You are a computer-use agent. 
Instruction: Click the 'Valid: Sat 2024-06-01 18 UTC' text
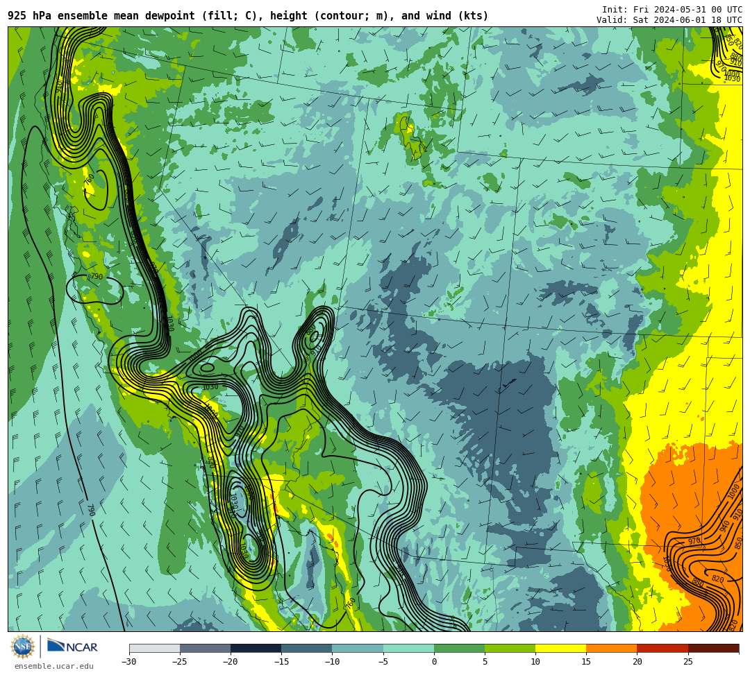coord(669,20)
